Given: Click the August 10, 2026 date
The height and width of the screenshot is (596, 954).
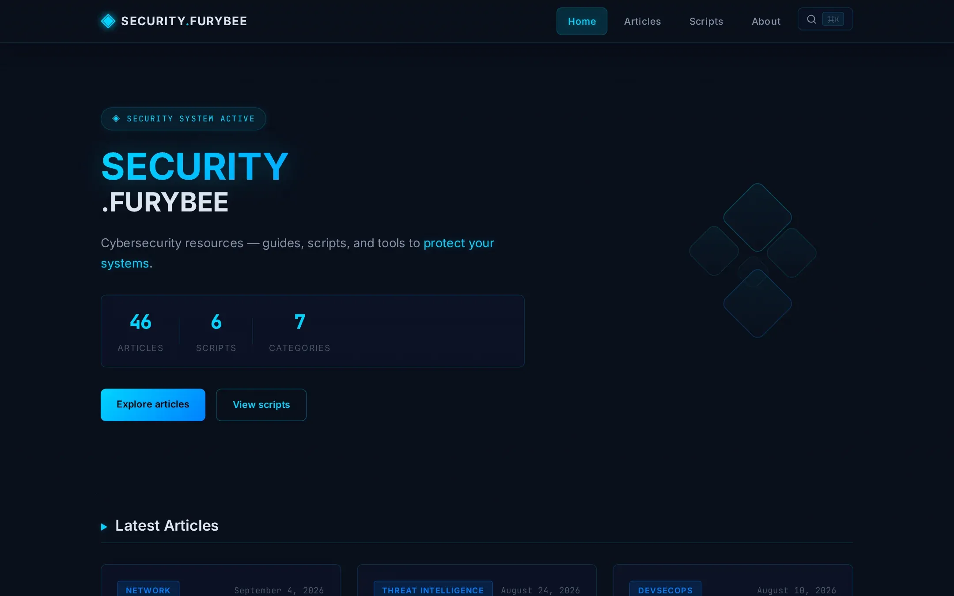Looking at the screenshot, I should [x=796, y=590].
